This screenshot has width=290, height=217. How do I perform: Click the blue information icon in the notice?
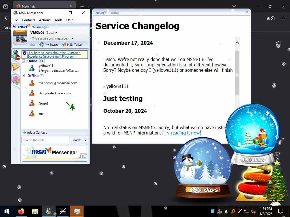click(24, 53)
